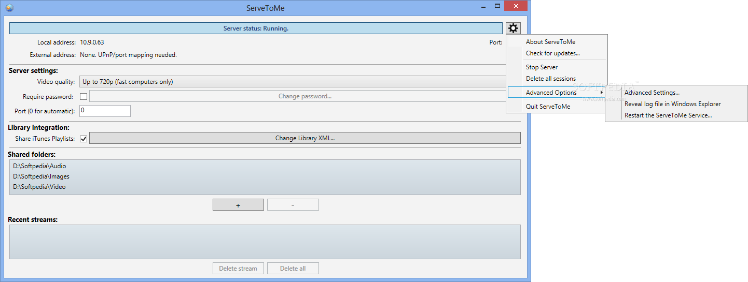Click the local address 10.9.0.63
Viewport: 748px width, 282px height.
pos(92,42)
